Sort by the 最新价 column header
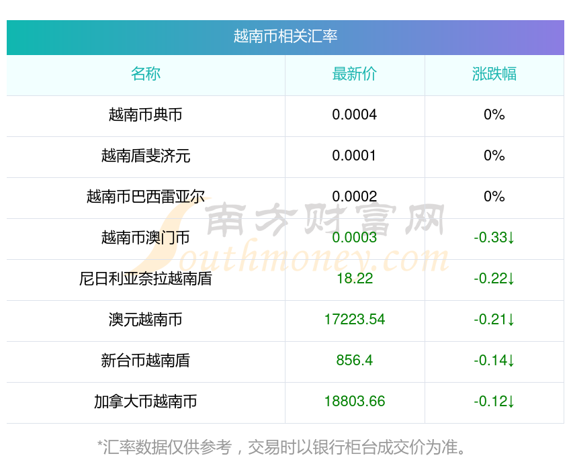This screenshot has height=468, width=571. 355,74
